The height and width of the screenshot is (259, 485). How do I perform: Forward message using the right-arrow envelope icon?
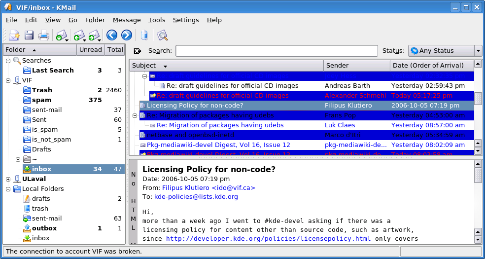[94, 36]
